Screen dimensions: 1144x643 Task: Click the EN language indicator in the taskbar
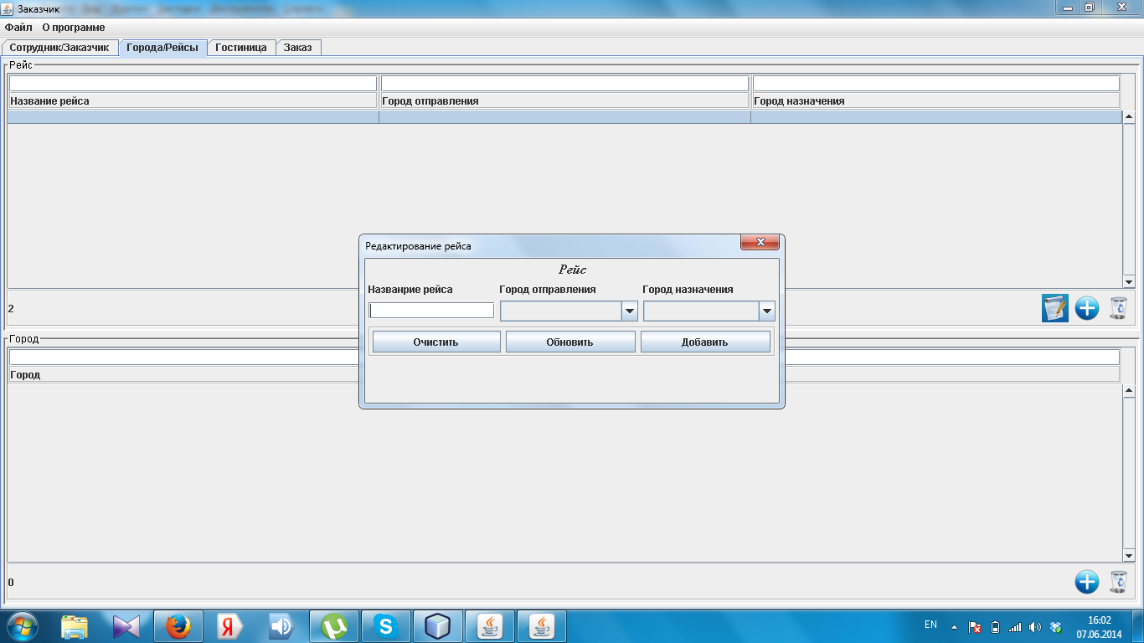930,625
